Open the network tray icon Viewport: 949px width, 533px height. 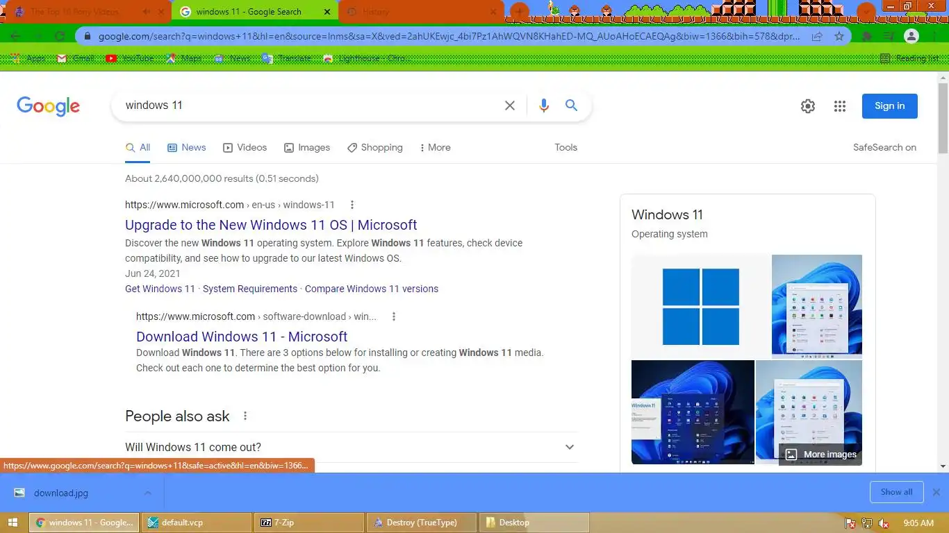click(x=867, y=523)
